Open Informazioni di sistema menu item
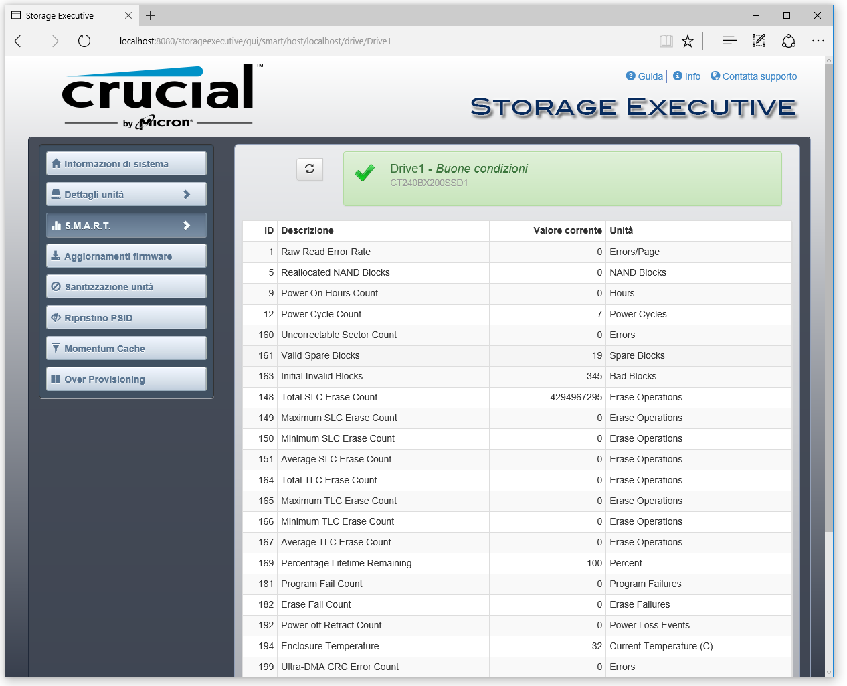 pyautogui.click(x=126, y=163)
